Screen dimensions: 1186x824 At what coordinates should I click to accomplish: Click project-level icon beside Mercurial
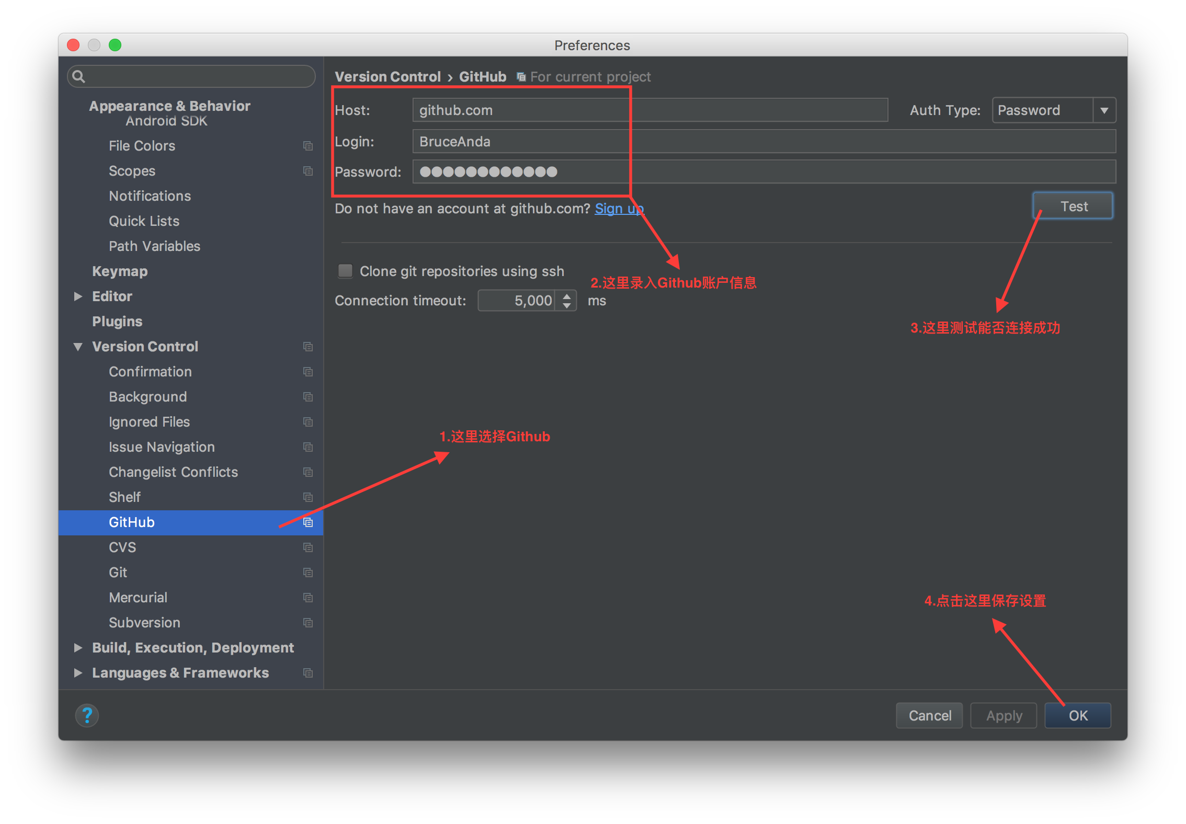pos(308,598)
